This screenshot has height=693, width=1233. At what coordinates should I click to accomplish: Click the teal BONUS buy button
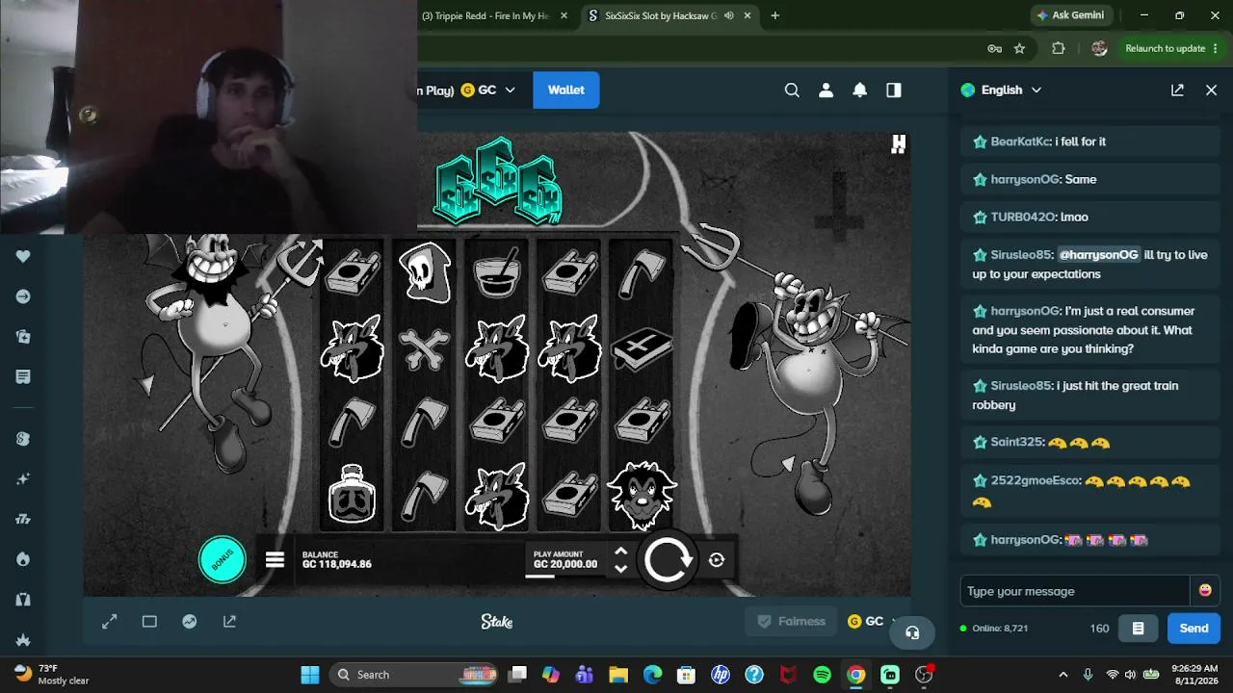pyautogui.click(x=223, y=559)
